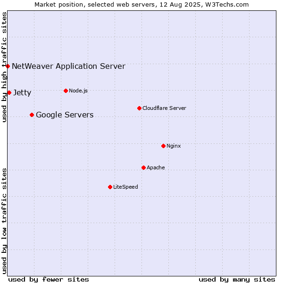Click the Google Servers red data point
The width and height of the screenshot is (283, 283).
tap(32, 115)
